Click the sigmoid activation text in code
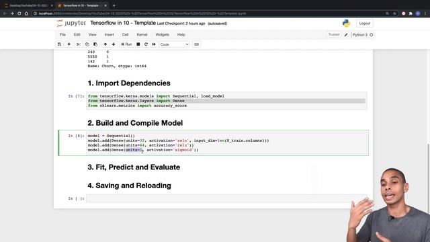Viewport: 430px width, 242px height. pos(184,150)
